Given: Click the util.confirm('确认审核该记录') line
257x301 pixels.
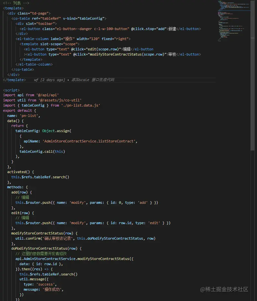Looking at the screenshot, I should (x=86, y=239).
